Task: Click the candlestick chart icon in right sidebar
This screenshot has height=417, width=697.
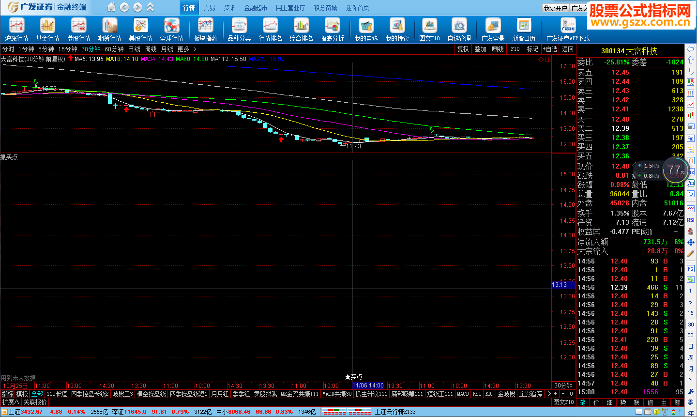Action: tap(691, 116)
